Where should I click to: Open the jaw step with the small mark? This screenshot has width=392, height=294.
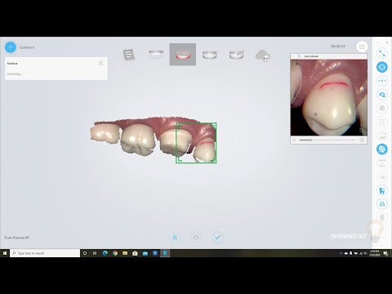237,55
